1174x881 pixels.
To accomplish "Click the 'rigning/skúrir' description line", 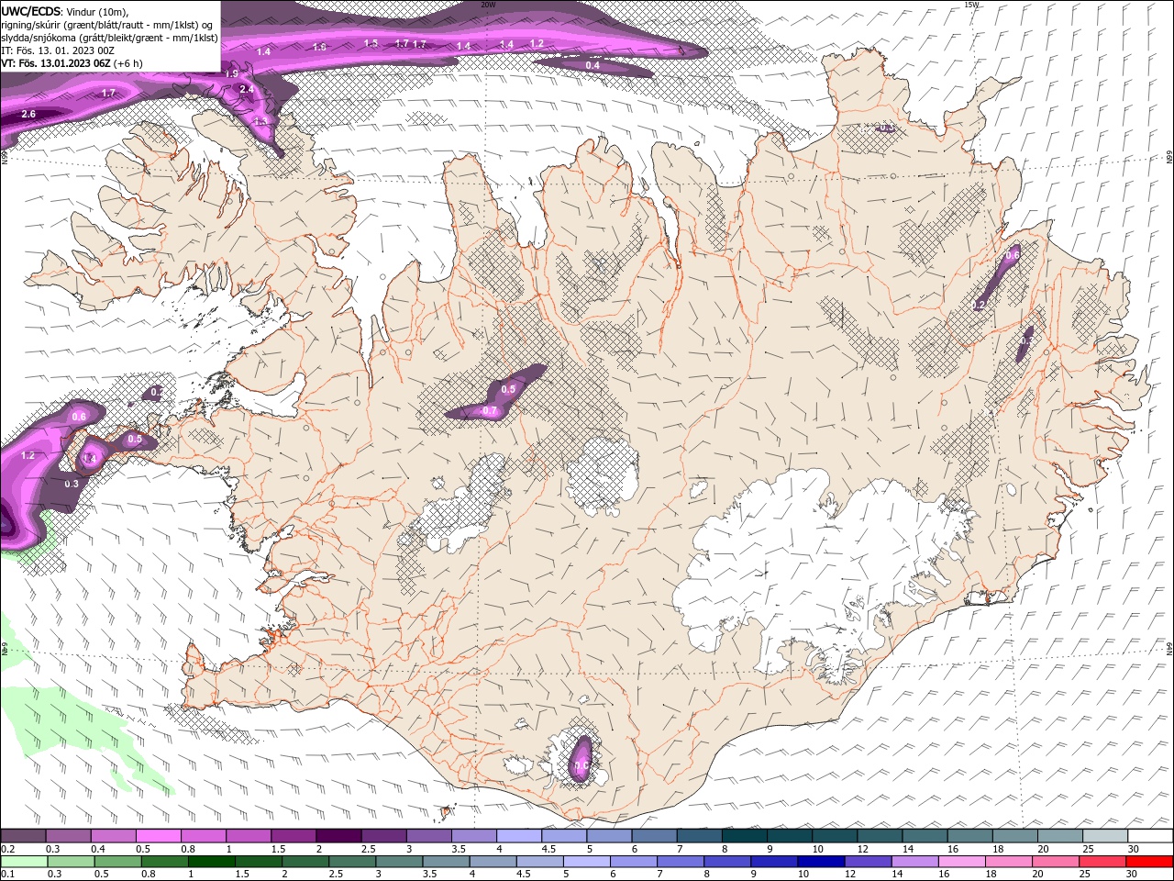I will 106,24.
